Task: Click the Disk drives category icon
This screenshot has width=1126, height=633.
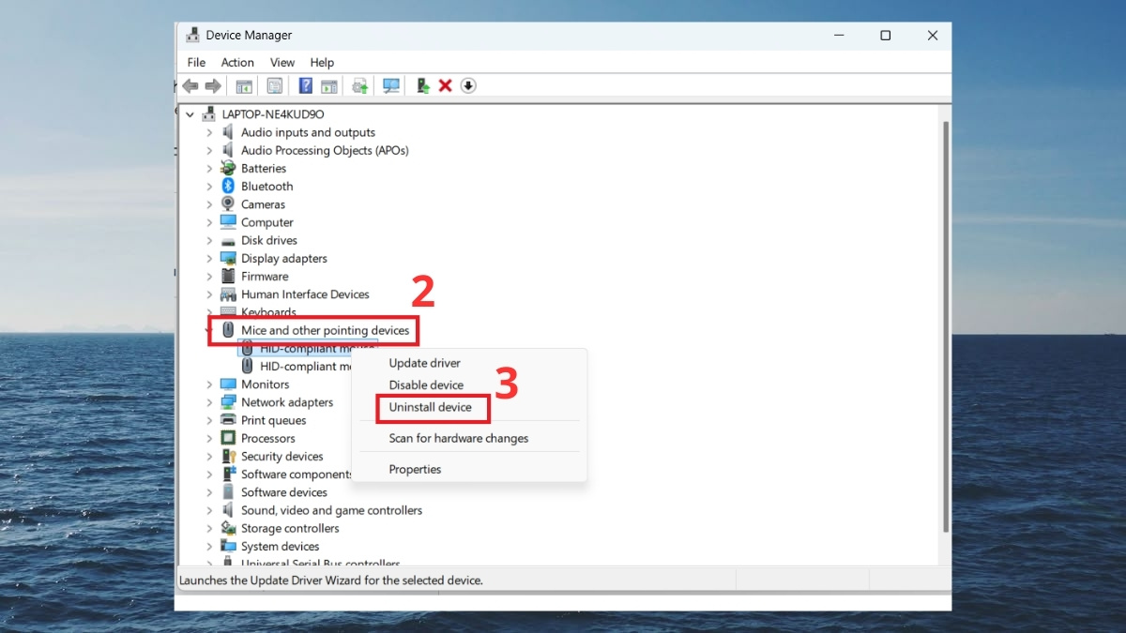Action: tap(228, 241)
